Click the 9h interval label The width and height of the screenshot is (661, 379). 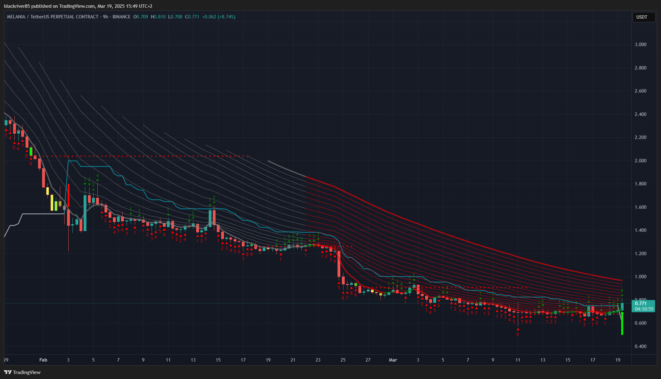tap(105, 17)
